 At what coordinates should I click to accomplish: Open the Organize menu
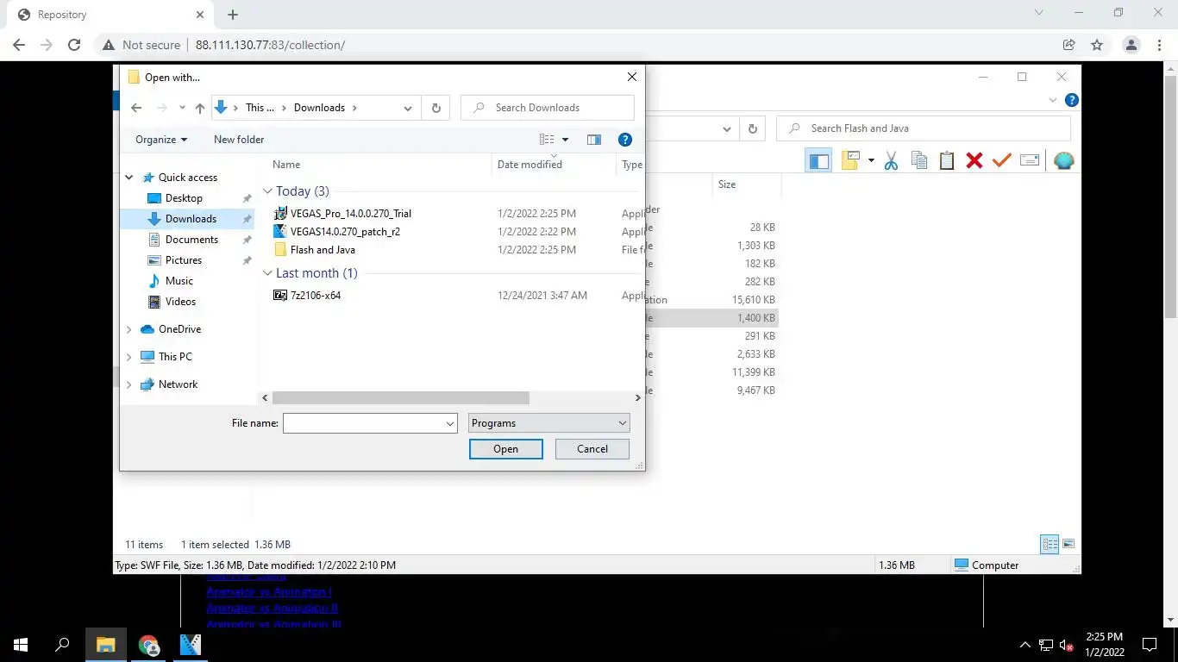(161, 140)
